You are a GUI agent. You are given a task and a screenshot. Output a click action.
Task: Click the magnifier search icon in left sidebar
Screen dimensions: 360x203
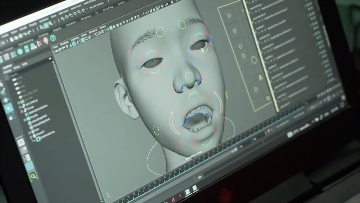[x=33, y=176]
